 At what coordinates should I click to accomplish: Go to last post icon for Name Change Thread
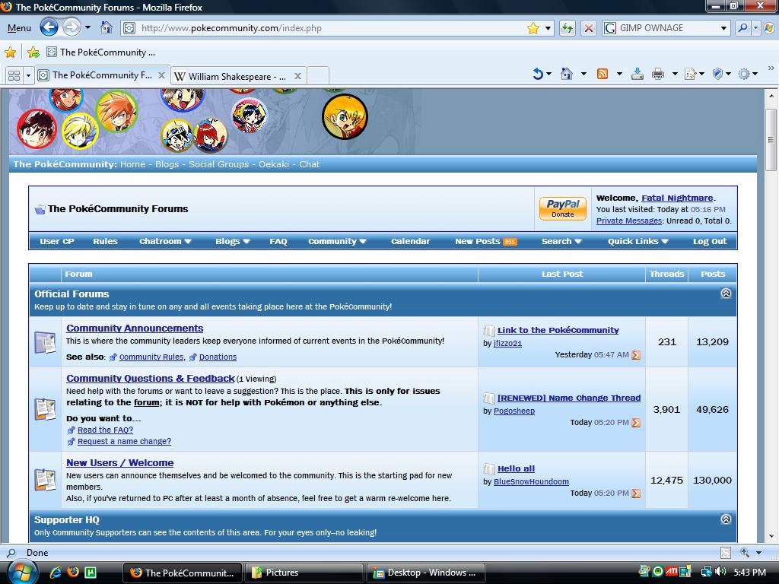[x=636, y=423]
